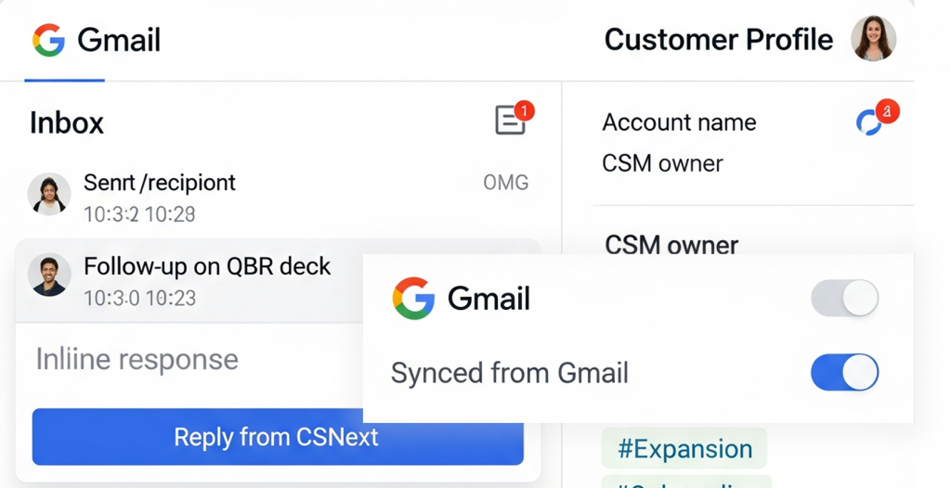Select the Follow-up on QBR deck sender avatar
951x488 pixels.
coord(49,276)
